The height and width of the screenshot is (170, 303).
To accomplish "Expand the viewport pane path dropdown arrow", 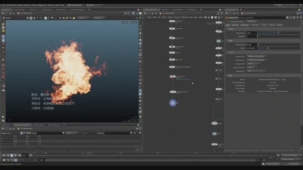I will pyautogui.click(x=122, y=13).
